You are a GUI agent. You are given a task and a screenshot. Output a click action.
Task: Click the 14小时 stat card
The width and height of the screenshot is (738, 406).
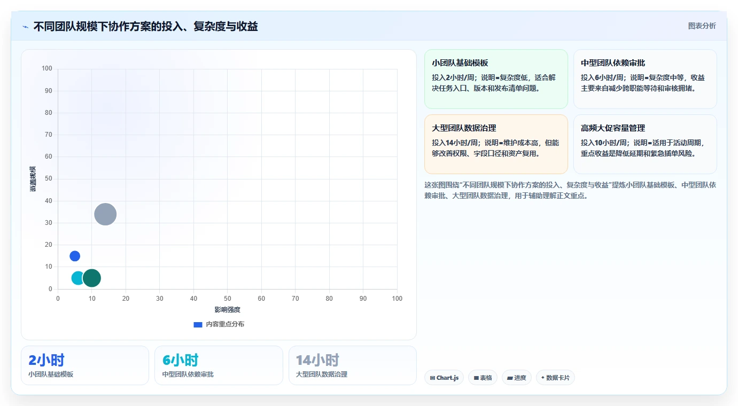coord(353,365)
